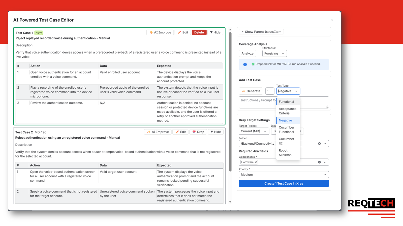403x226 pixels.
Task: Choose Cucumber Functional test type
Action: pos(288,130)
